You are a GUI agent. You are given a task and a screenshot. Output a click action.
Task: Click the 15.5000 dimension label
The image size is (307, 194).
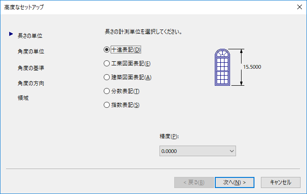pyautogui.click(x=252, y=67)
